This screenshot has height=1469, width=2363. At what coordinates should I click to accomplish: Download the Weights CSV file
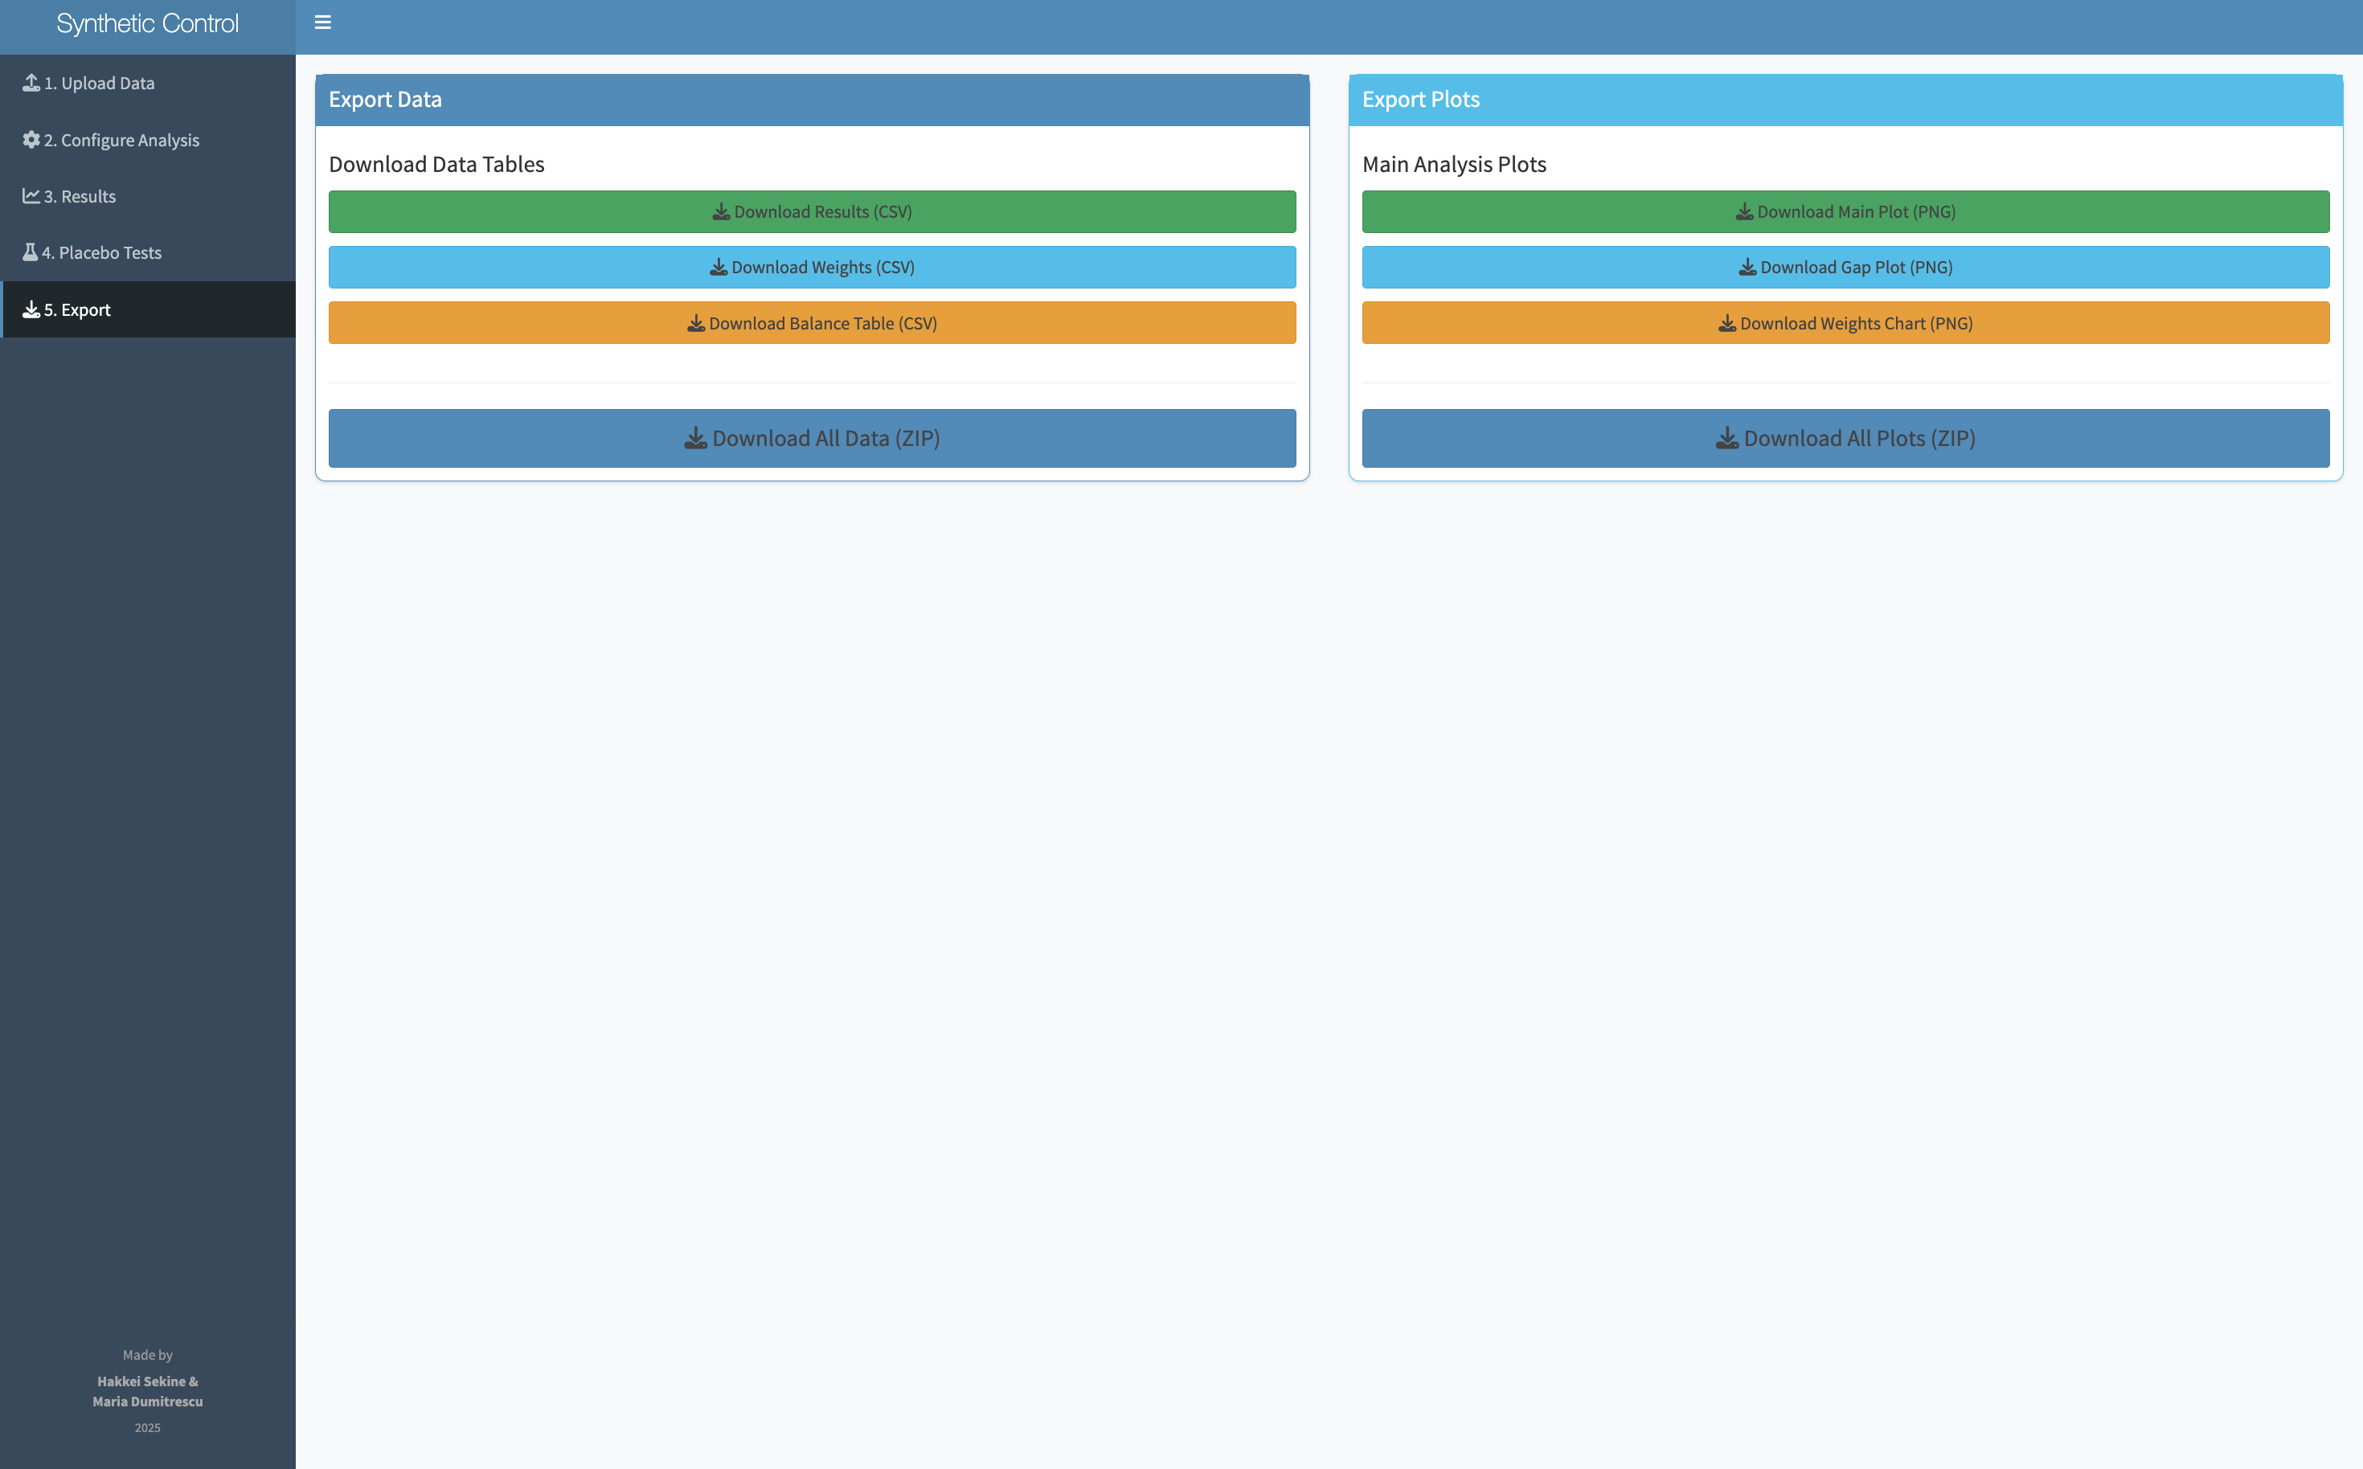[813, 266]
